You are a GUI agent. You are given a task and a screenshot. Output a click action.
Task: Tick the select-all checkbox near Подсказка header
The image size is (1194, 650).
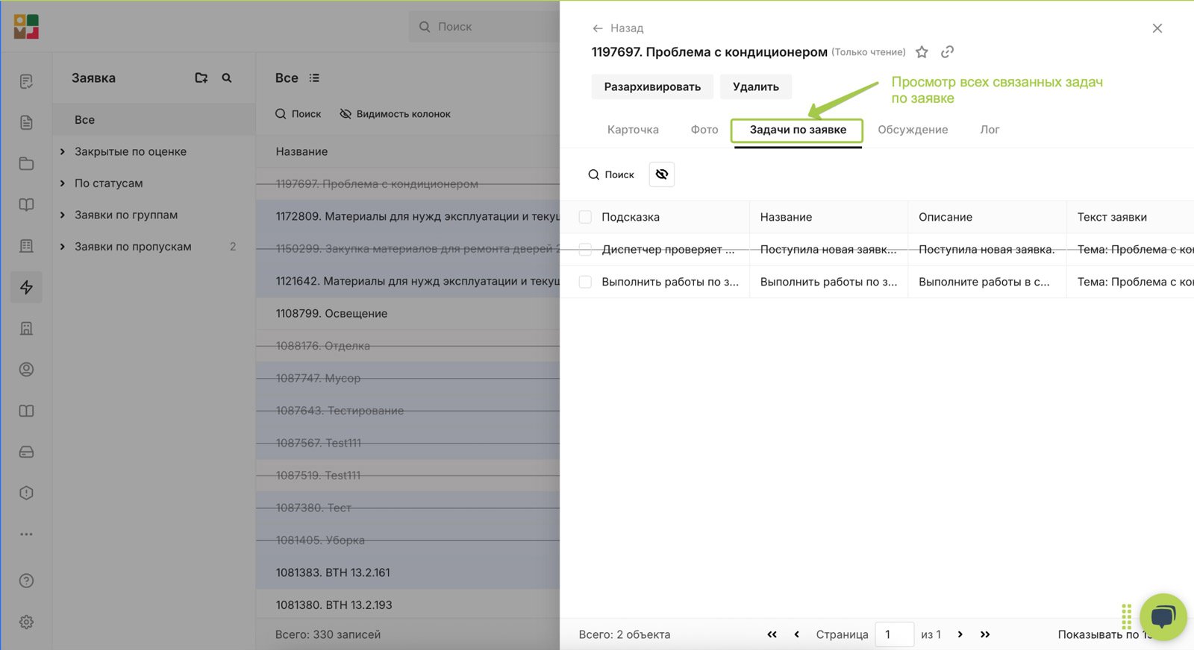(585, 217)
